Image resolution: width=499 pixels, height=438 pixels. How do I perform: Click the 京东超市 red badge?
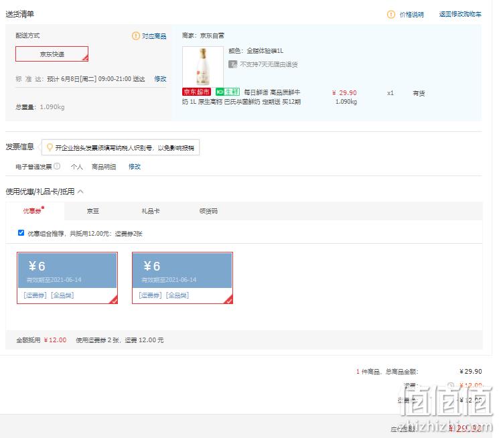[x=196, y=92]
